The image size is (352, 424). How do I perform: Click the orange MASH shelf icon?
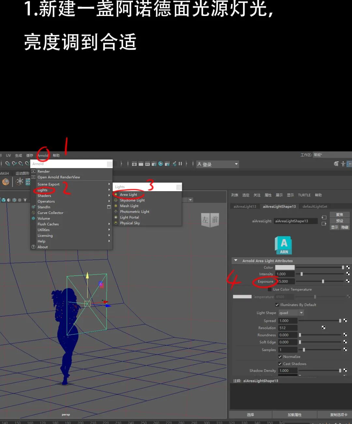[x=6, y=182]
